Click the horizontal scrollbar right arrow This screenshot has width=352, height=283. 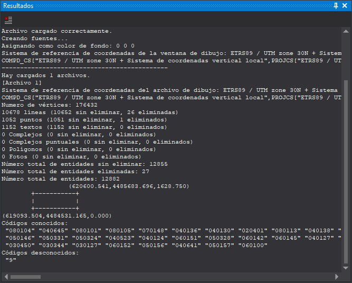[x=337, y=277]
